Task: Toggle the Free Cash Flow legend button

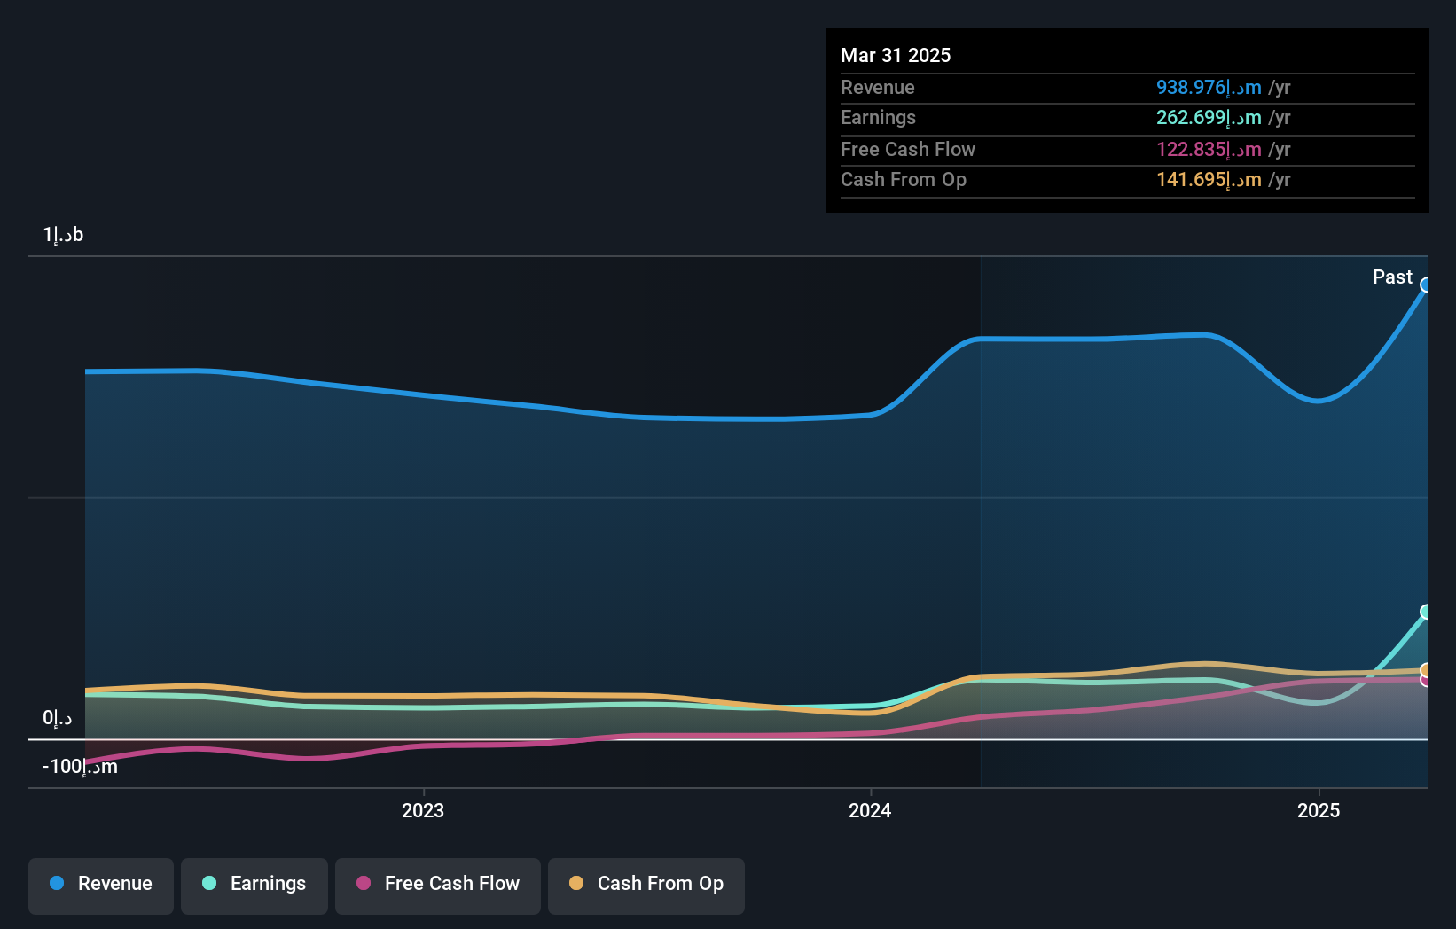Action: pyautogui.click(x=438, y=886)
